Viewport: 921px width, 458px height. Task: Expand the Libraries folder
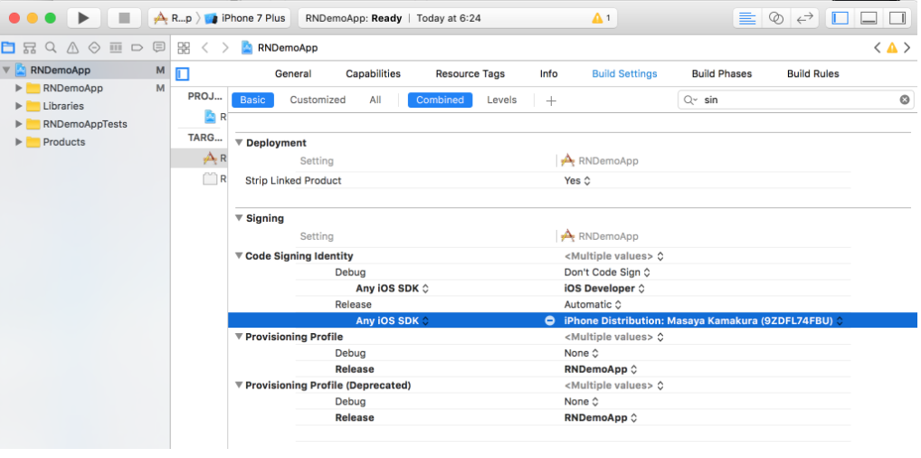click(x=19, y=106)
